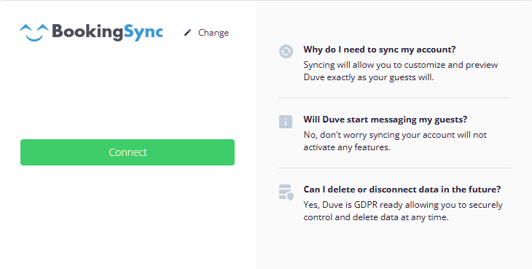Select 'Will Duve start messaging my guests?' heading
Screen dimensions: 532x269
(x=385, y=120)
